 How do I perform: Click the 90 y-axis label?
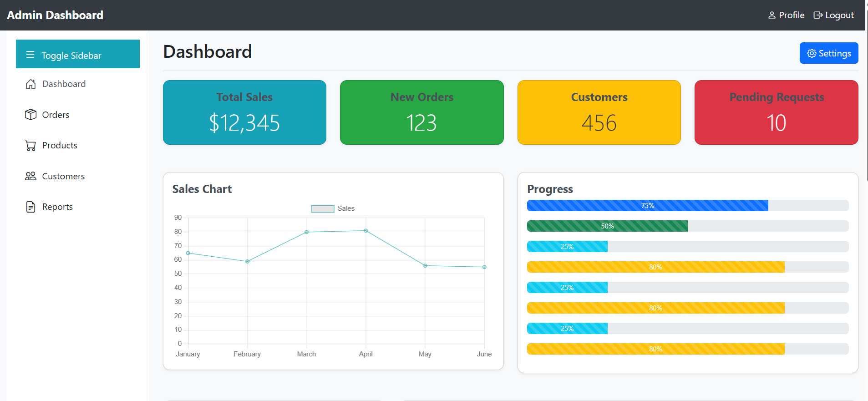pos(178,218)
